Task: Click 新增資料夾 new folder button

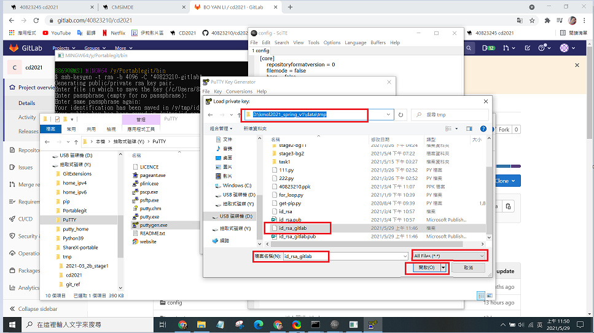Action: [255, 129]
